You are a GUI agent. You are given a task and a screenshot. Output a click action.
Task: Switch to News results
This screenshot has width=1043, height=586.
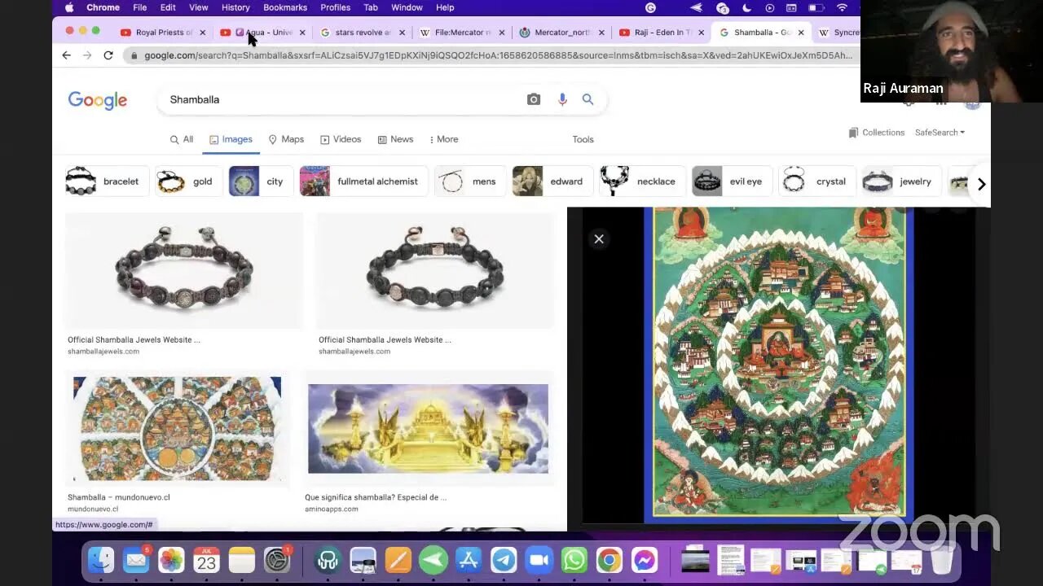coord(395,139)
